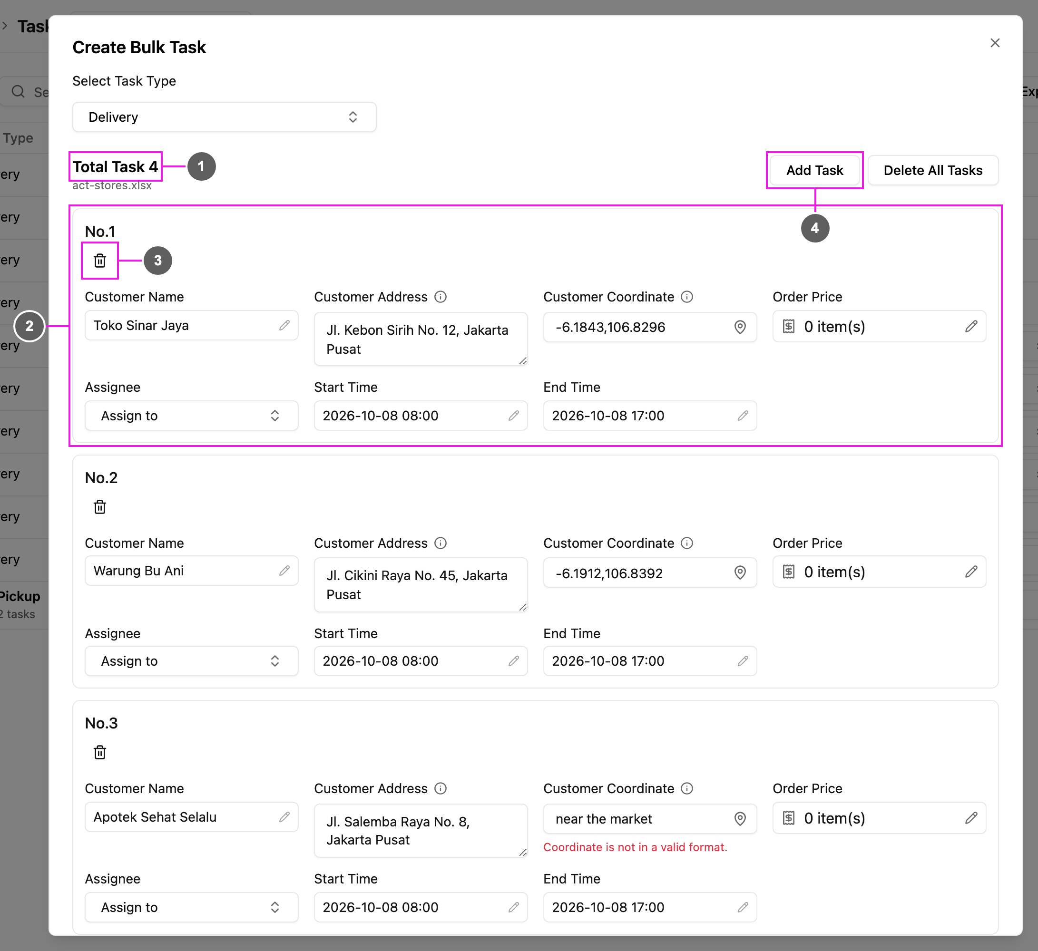
Task: Open Assign to dropdown in task No.1
Action: (192, 415)
